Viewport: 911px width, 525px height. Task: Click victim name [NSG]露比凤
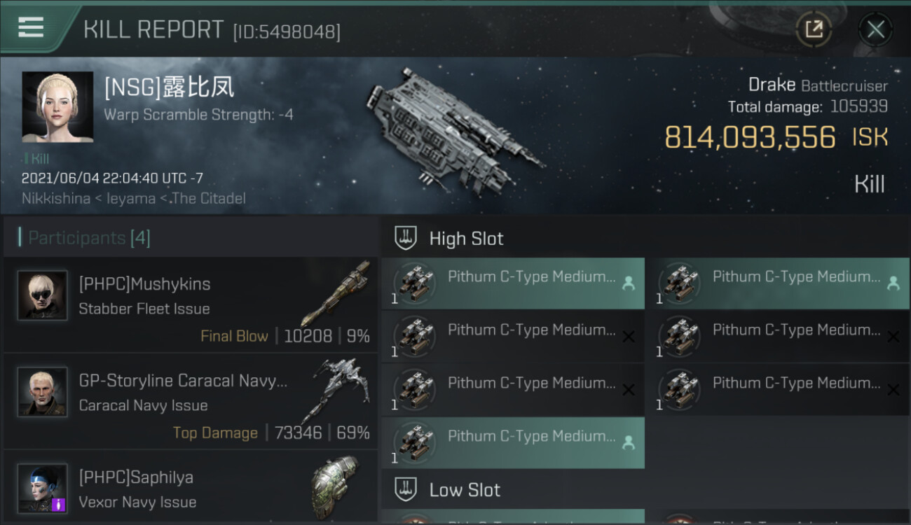coord(169,87)
